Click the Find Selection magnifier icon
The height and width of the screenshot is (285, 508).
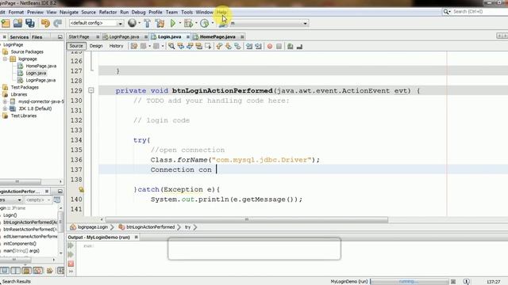click(x=171, y=46)
